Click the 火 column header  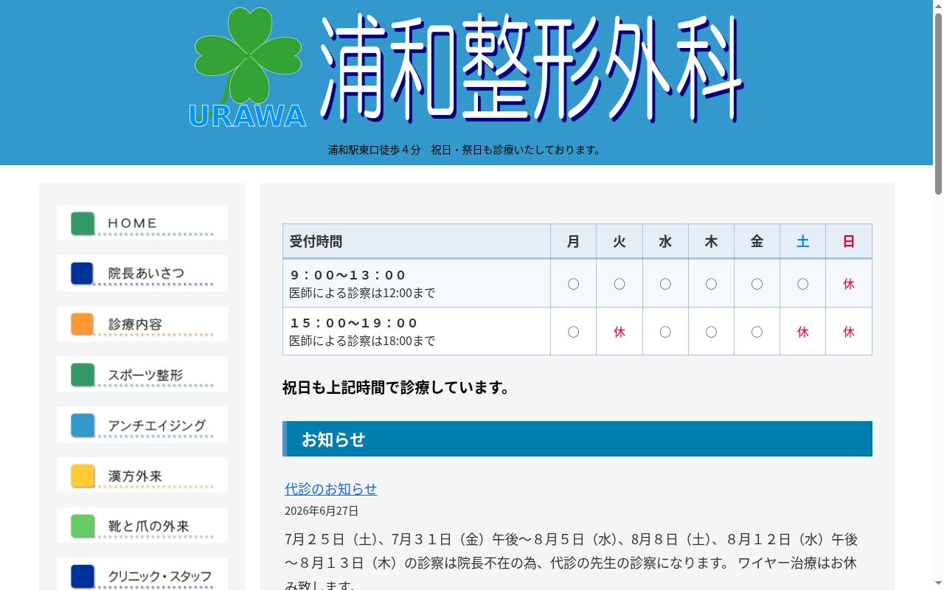click(619, 241)
